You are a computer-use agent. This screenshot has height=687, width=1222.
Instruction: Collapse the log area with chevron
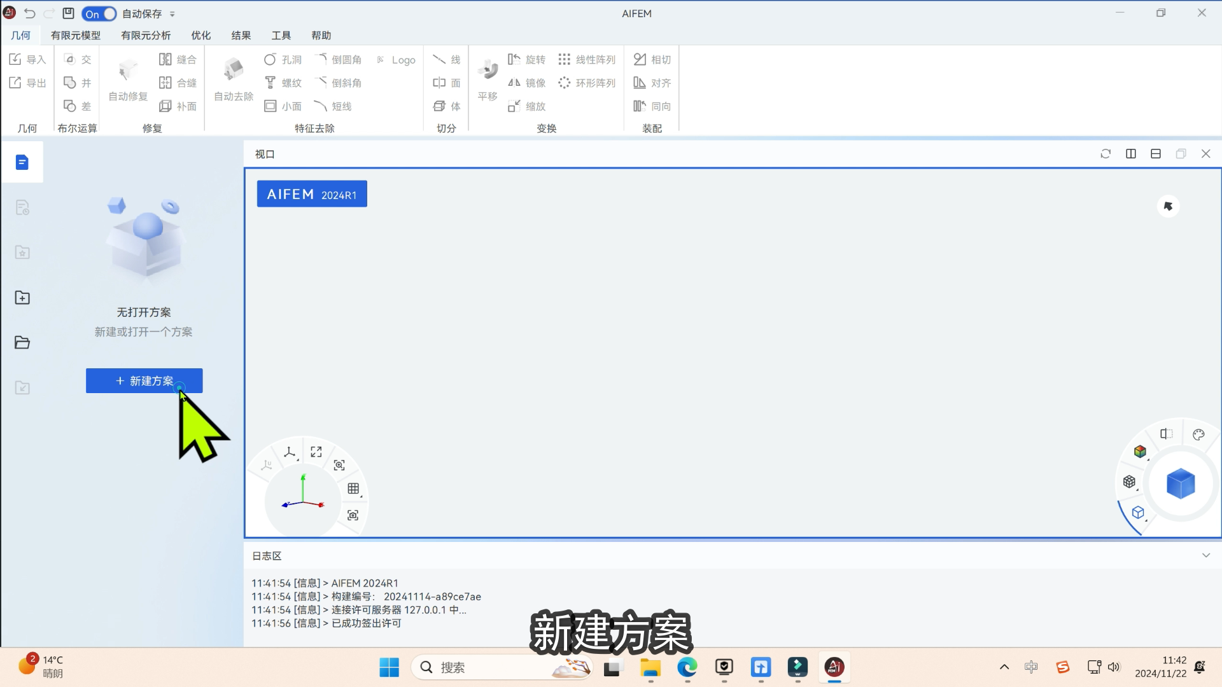coord(1205,555)
